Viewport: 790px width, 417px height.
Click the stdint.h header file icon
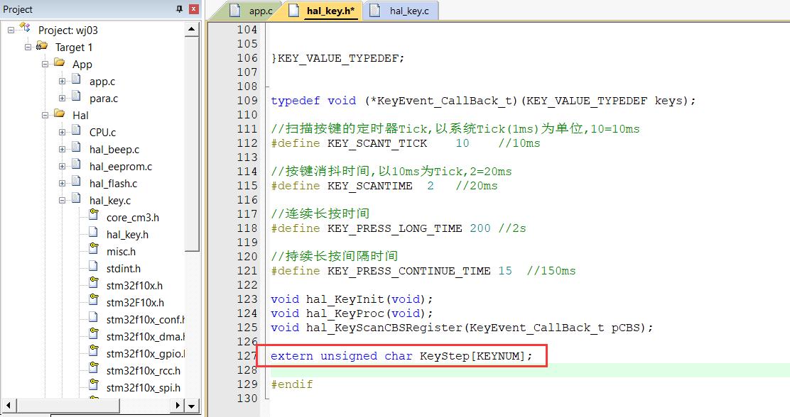(x=94, y=267)
